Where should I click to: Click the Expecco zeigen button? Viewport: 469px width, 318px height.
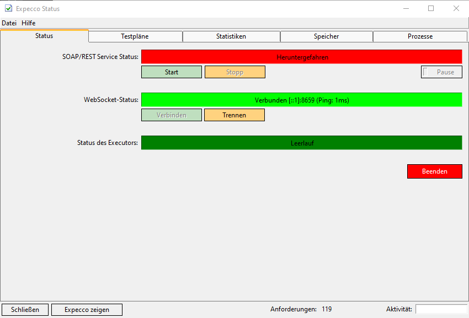[87, 310]
